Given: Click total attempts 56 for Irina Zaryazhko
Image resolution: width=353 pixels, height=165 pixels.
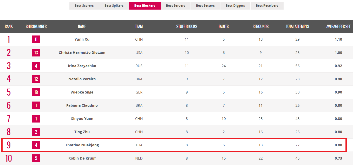Looking at the screenshot, I should pos(297,66).
